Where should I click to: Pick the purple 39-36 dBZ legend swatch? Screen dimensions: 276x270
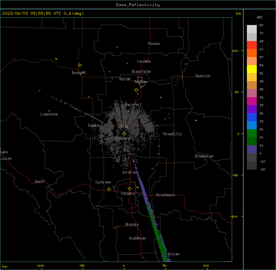[252, 109]
